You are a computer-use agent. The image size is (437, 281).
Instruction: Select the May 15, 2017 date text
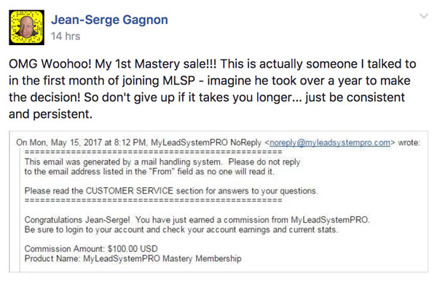point(76,142)
